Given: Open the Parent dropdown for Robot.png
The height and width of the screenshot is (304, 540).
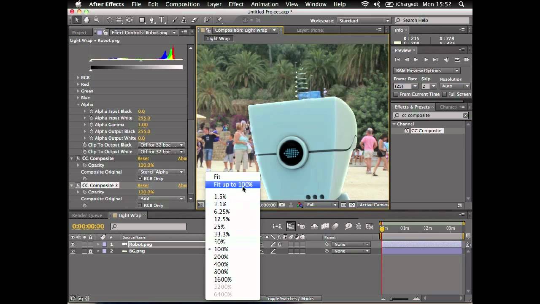Looking at the screenshot, I should pyautogui.click(x=351, y=244).
